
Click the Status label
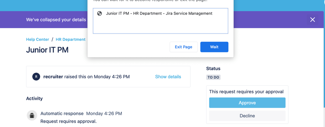tap(213, 69)
